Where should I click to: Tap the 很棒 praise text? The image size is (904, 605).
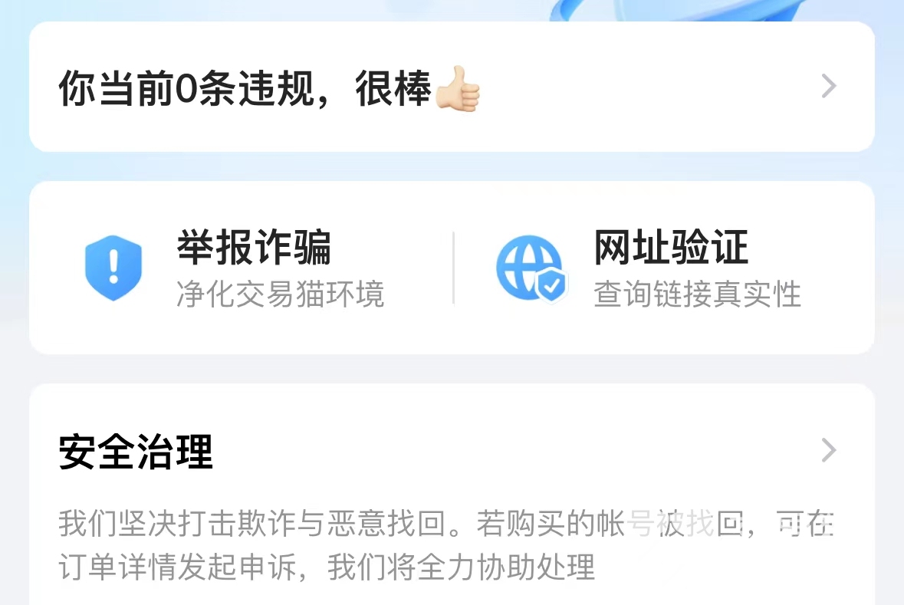pyautogui.click(x=393, y=88)
